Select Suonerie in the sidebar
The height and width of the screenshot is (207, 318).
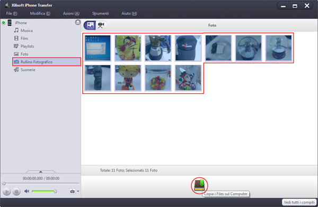coord(28,70)
